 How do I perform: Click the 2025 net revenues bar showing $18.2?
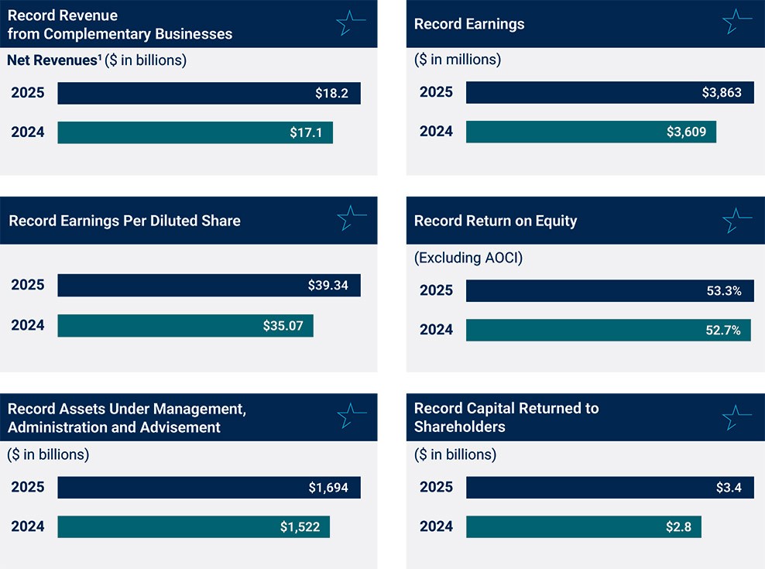pyautogui.click(x=209, y=94)
